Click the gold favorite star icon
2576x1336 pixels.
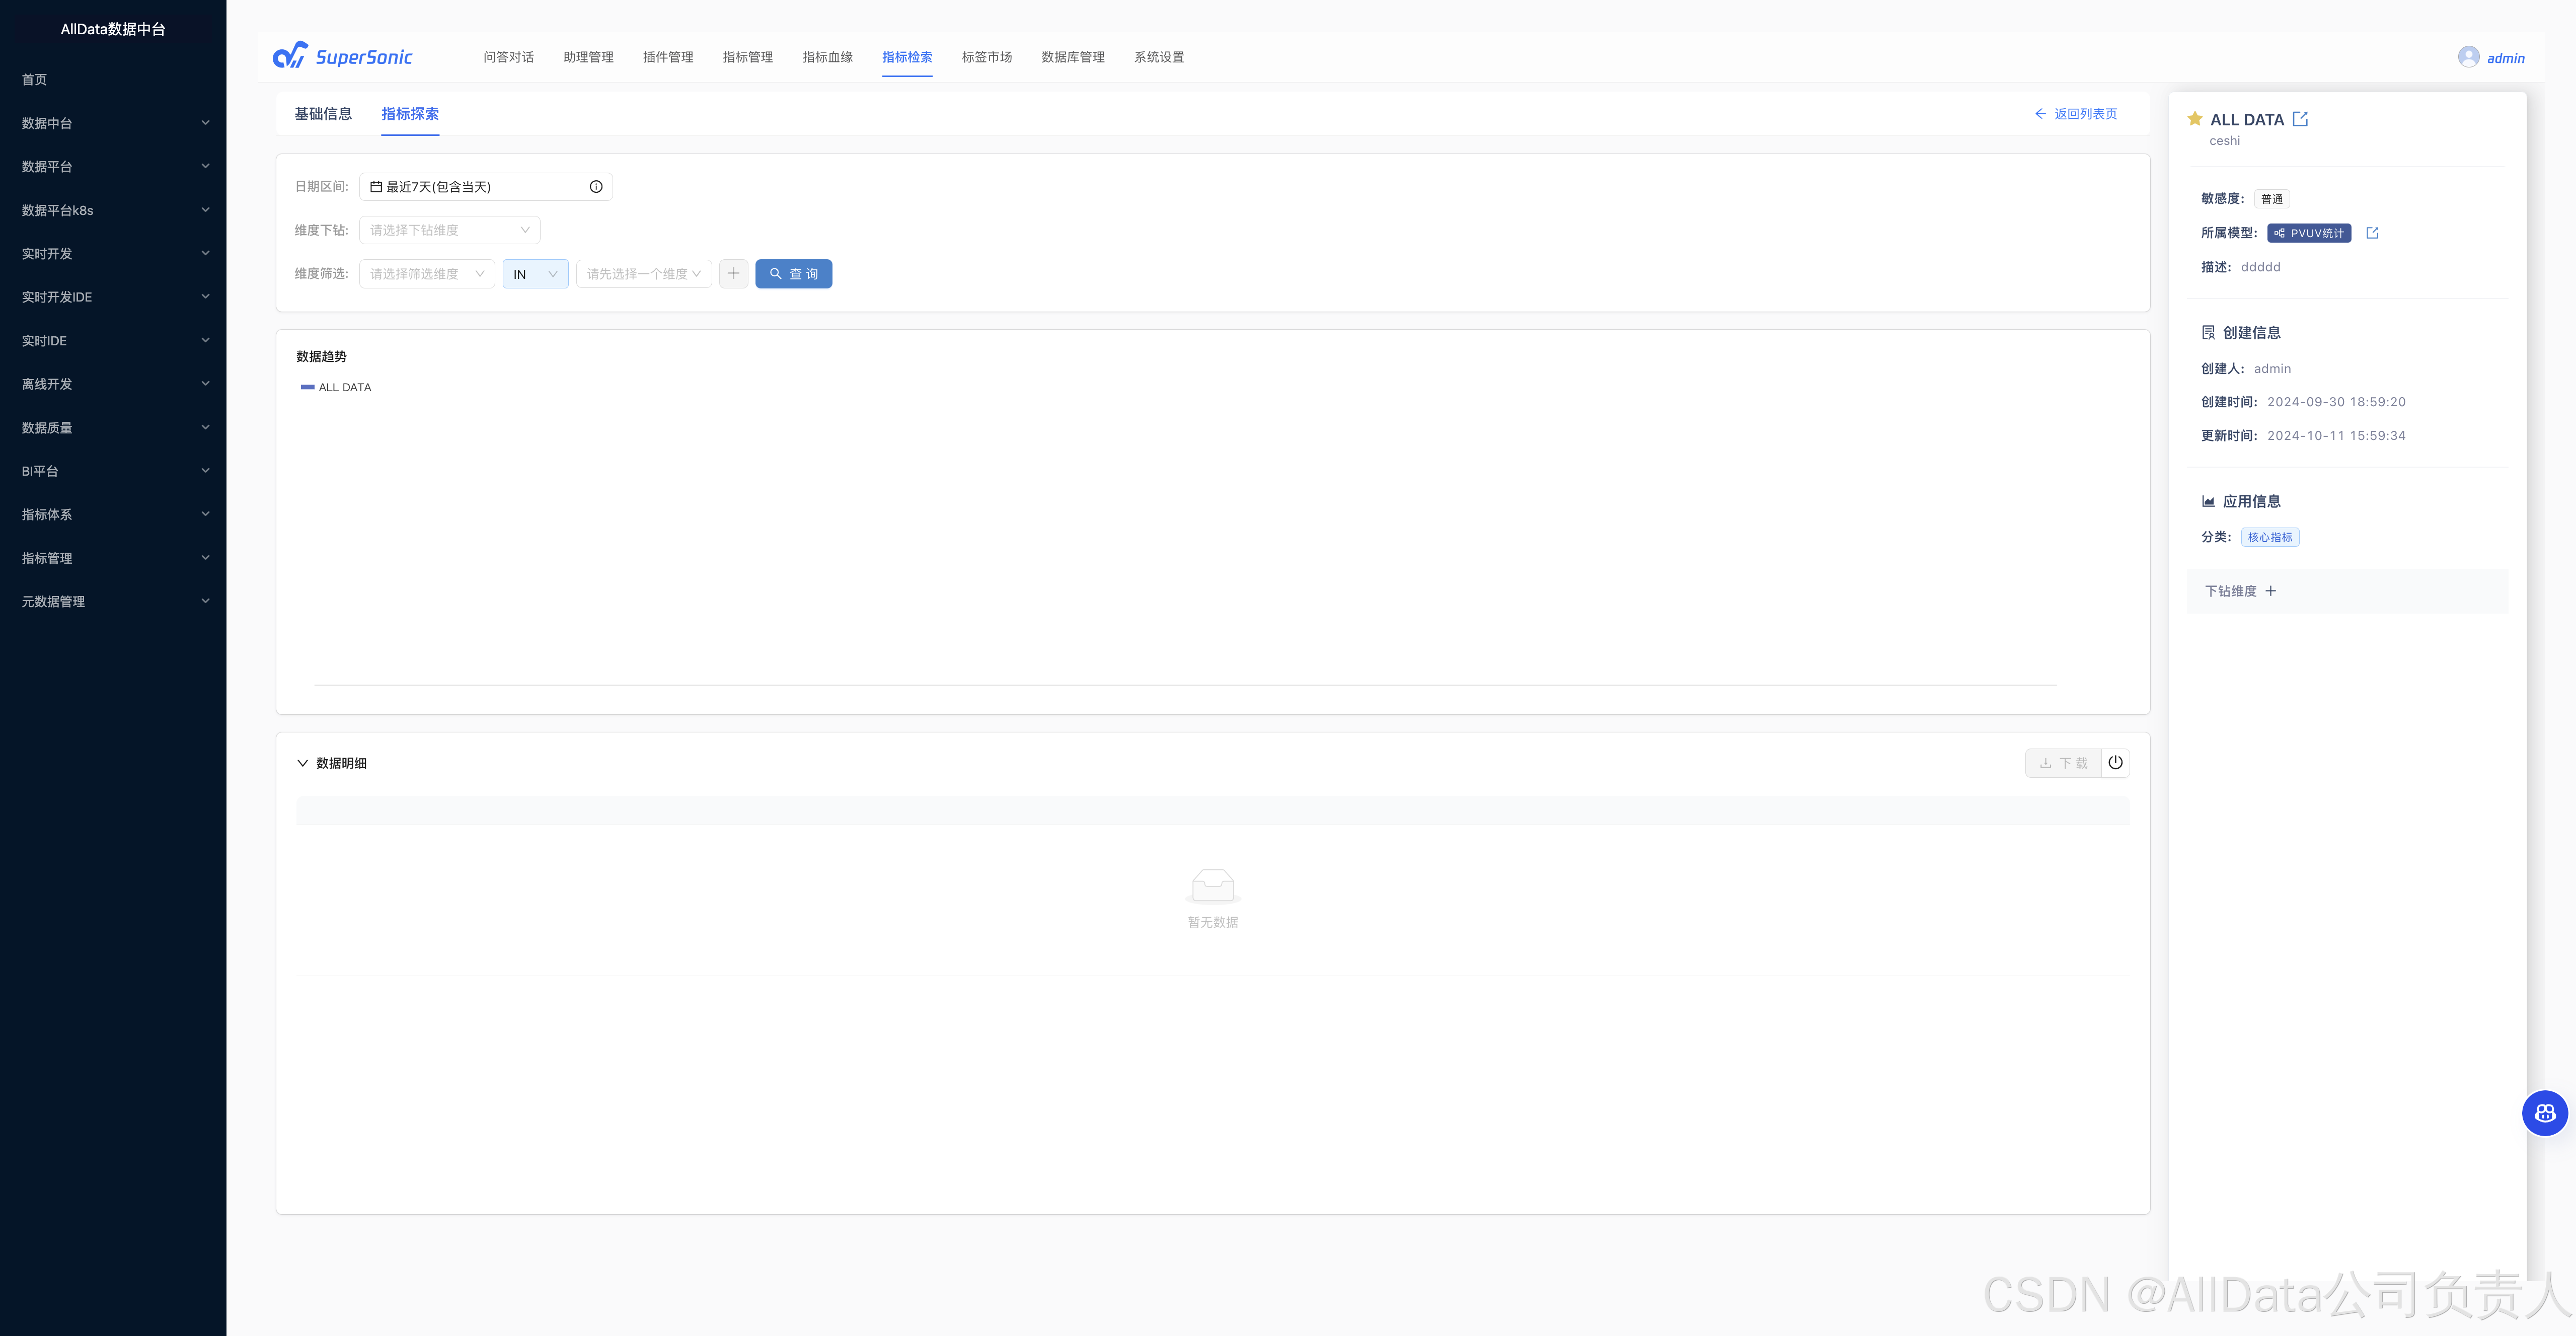(x=2194, y=119)
